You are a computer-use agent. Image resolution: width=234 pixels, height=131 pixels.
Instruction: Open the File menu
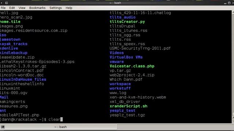tap(3, 8)
